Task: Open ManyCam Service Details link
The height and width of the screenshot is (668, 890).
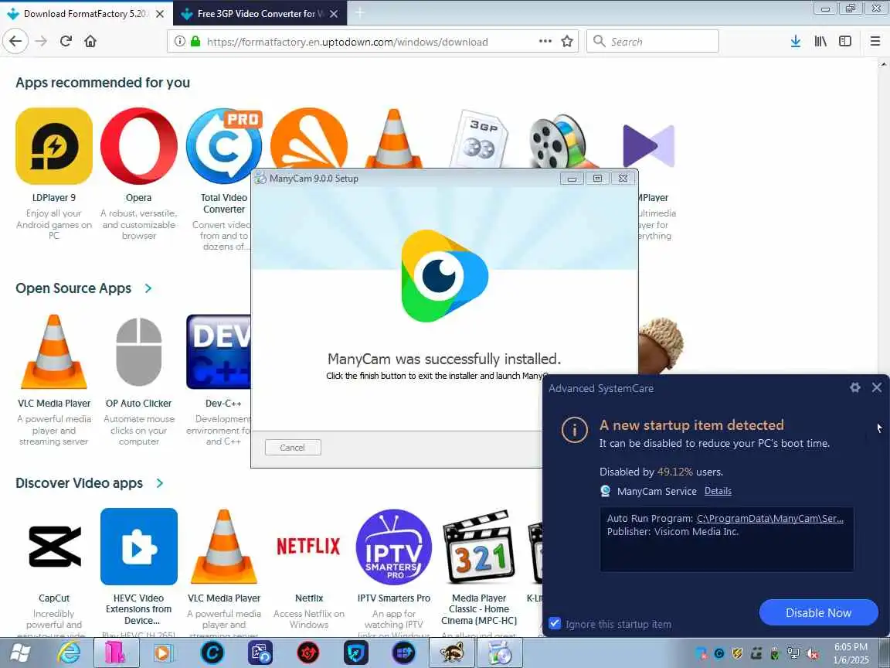Action: (x=718, y=491)
